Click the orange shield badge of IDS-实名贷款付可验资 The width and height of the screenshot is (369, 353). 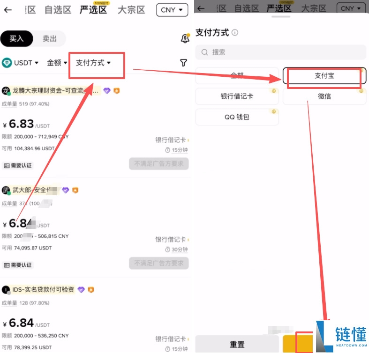(91, 289)
